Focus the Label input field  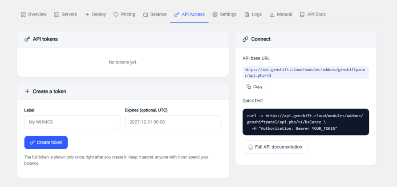coord(73,122)
